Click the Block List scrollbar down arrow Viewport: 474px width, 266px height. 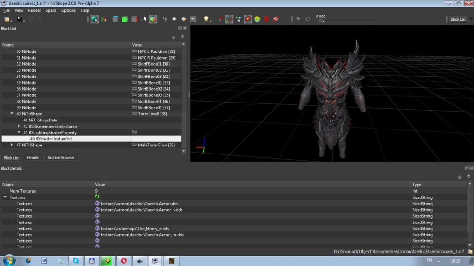183,151
